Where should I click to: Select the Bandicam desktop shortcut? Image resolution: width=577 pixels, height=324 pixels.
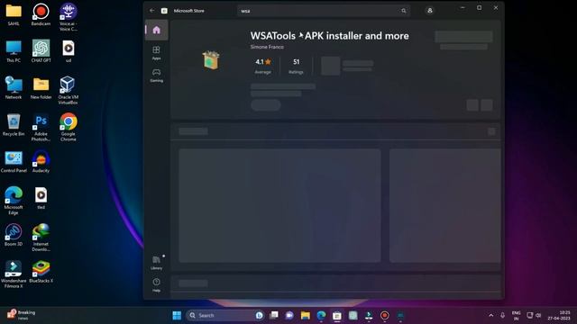pos(41,14)
